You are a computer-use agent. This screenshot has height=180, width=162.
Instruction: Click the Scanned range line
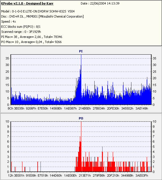[x=21, y=32]
